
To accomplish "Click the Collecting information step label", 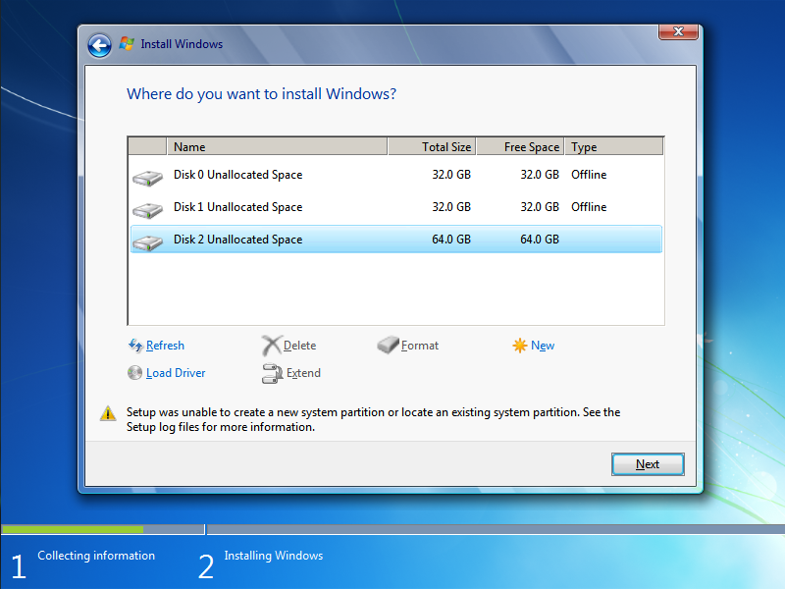I will tap(95, 556).
